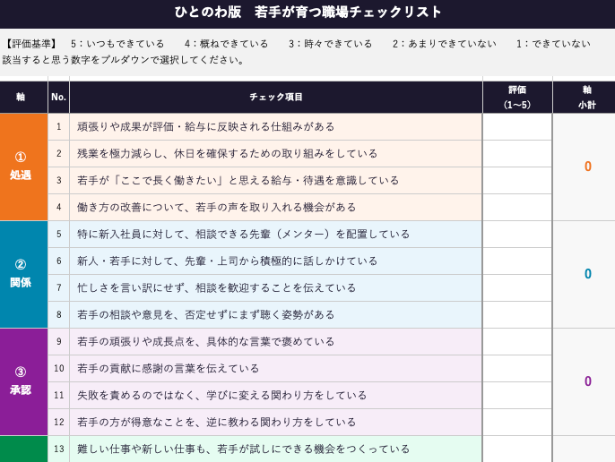Click the purple subtotal '0' for 承認
The height and width of the screenshot is (462, 615).
[587, 381]
